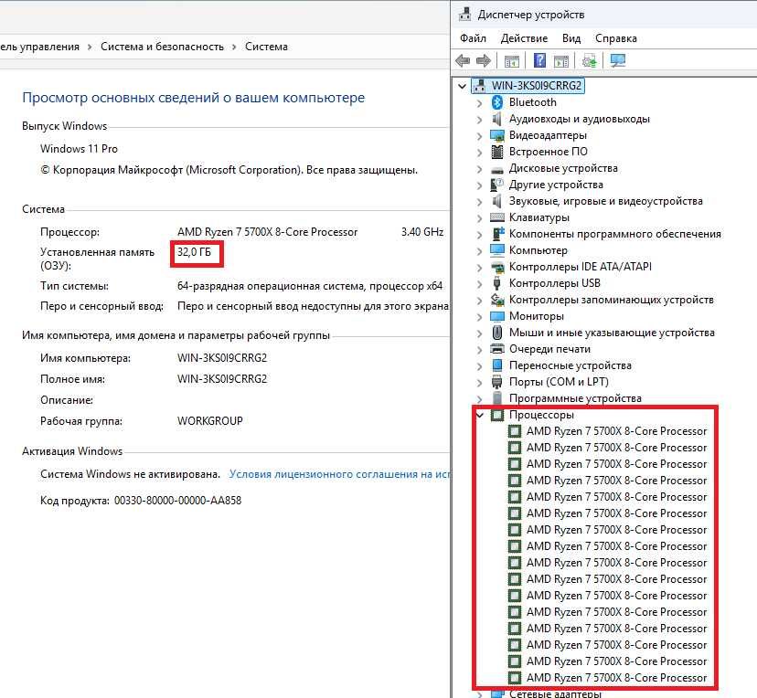Toggle the show/hide action pane toolbar icon
This screenshot has width=757, height=698.
561,61
